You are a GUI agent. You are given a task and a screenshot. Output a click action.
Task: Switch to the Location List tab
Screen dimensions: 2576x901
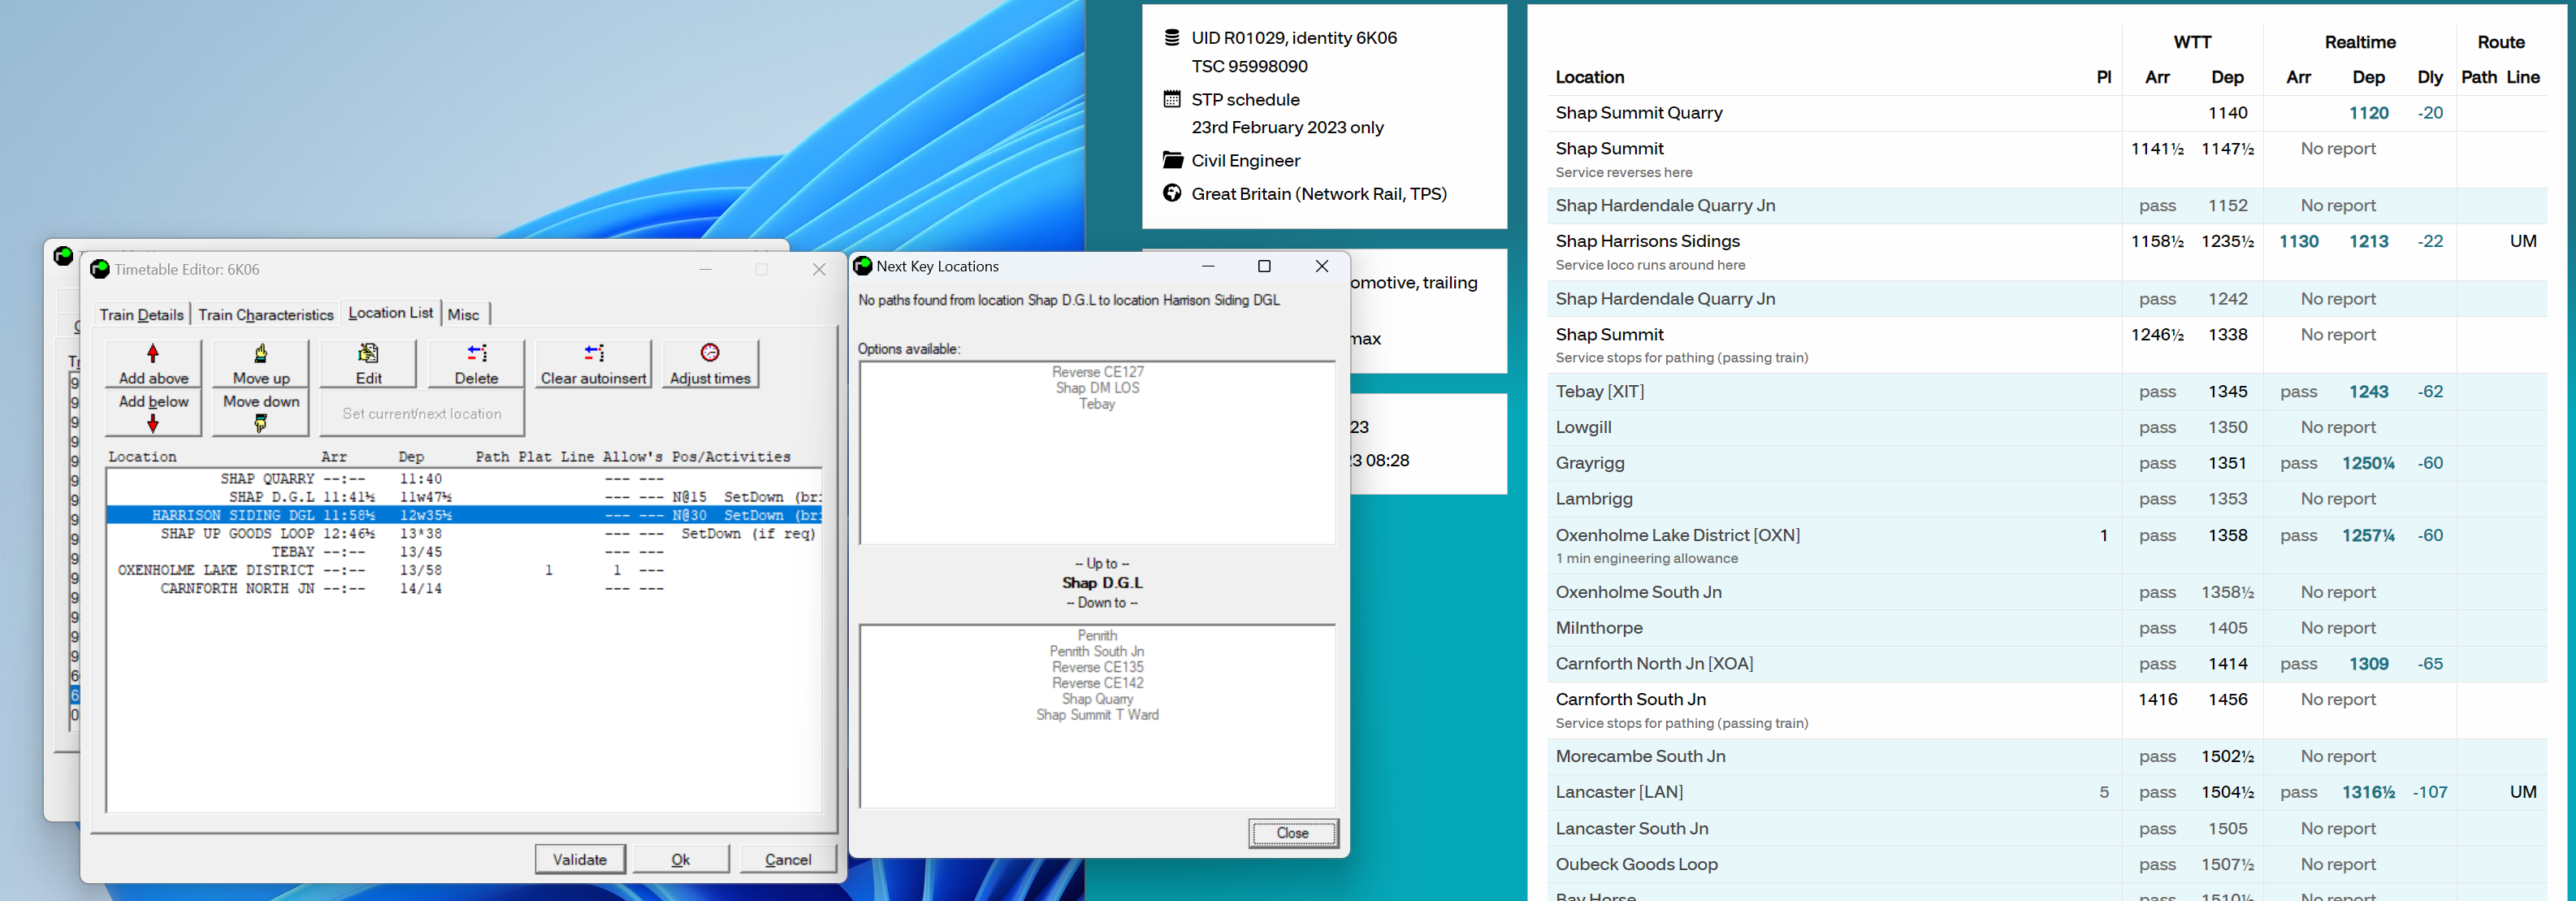point(390,313)
